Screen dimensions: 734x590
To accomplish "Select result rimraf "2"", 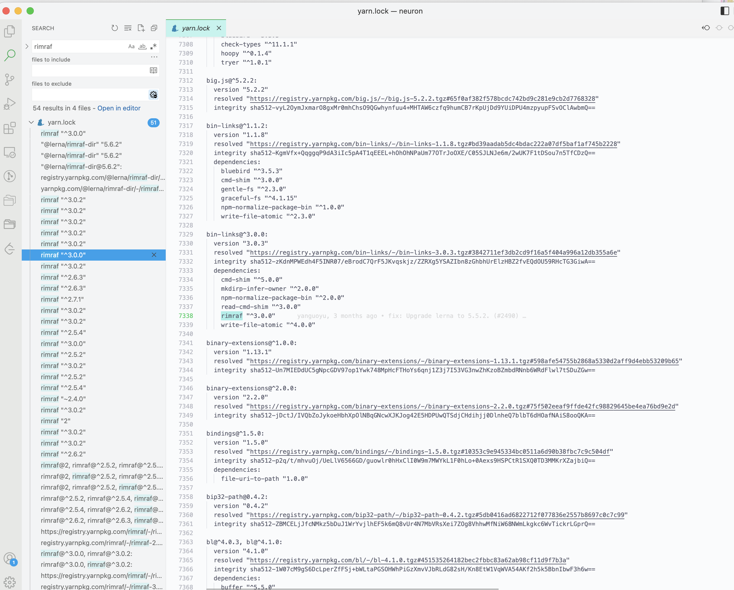I will click(x=56, y=421).
